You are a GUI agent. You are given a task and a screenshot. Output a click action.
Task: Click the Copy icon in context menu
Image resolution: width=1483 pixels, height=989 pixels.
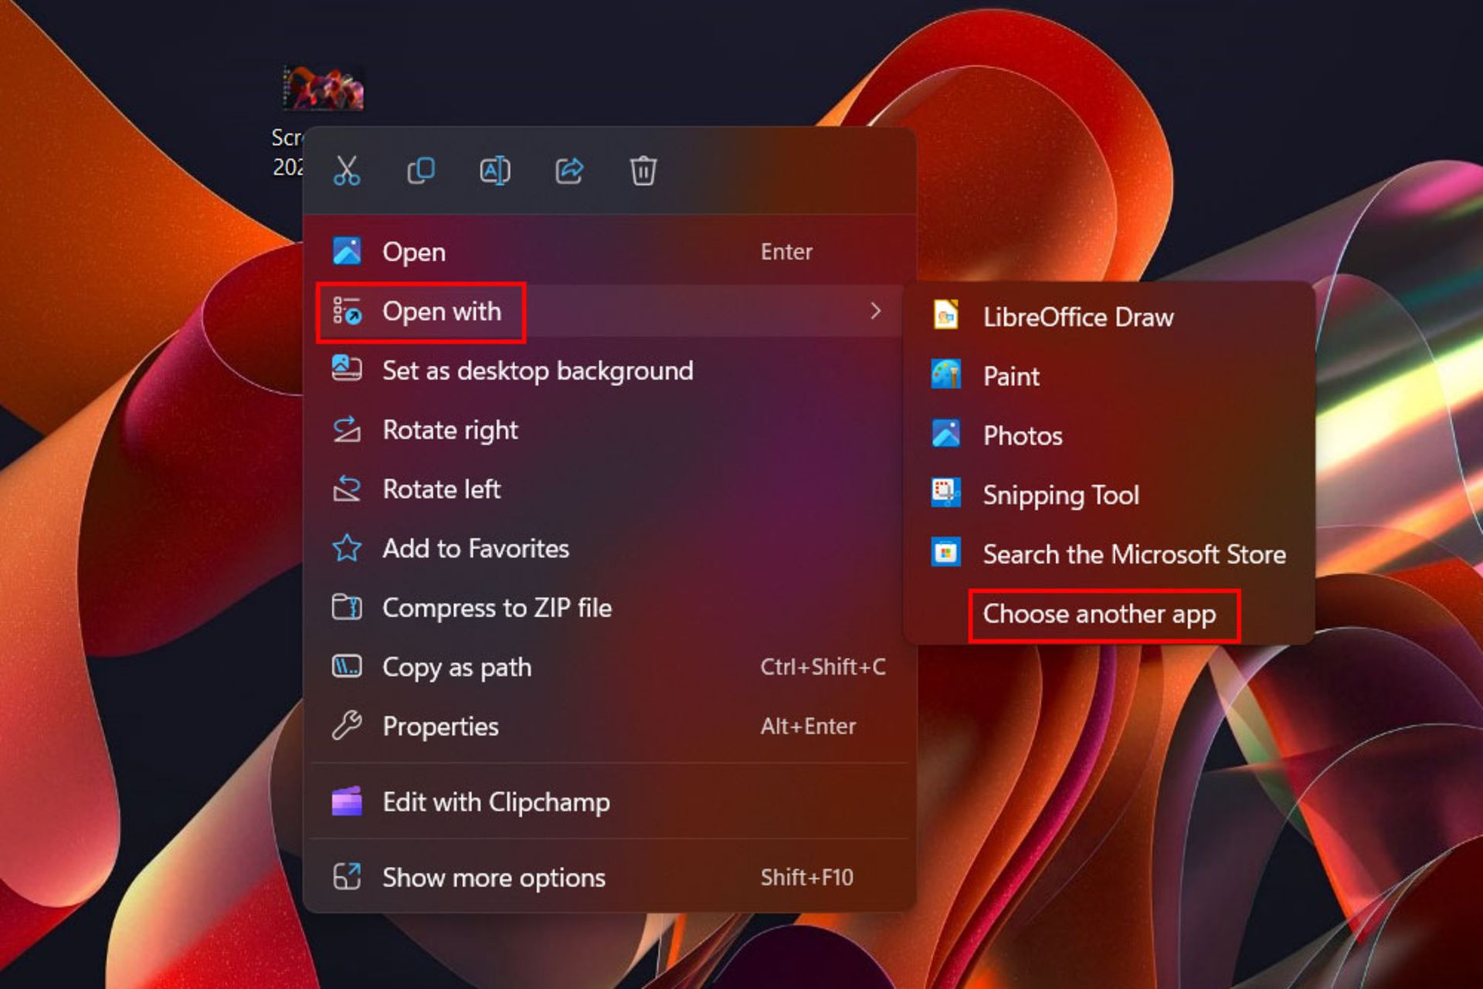click(x=421, y=171)
